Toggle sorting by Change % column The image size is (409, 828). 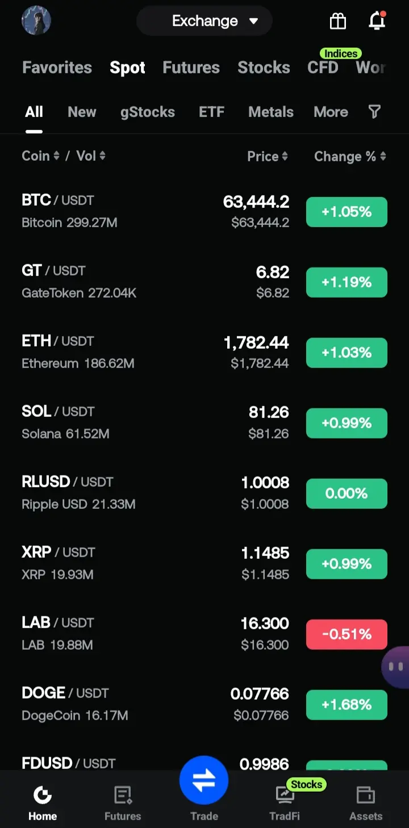coord(350,156)
